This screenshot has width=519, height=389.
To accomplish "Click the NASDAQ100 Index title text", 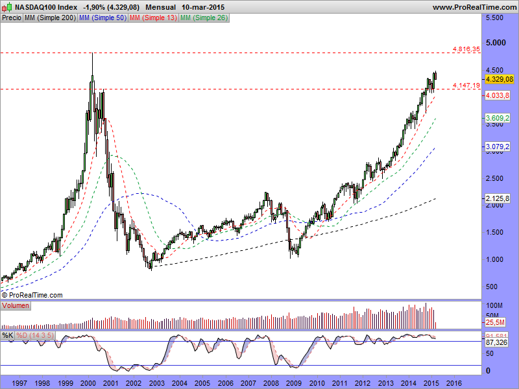I will click(46, 7).
